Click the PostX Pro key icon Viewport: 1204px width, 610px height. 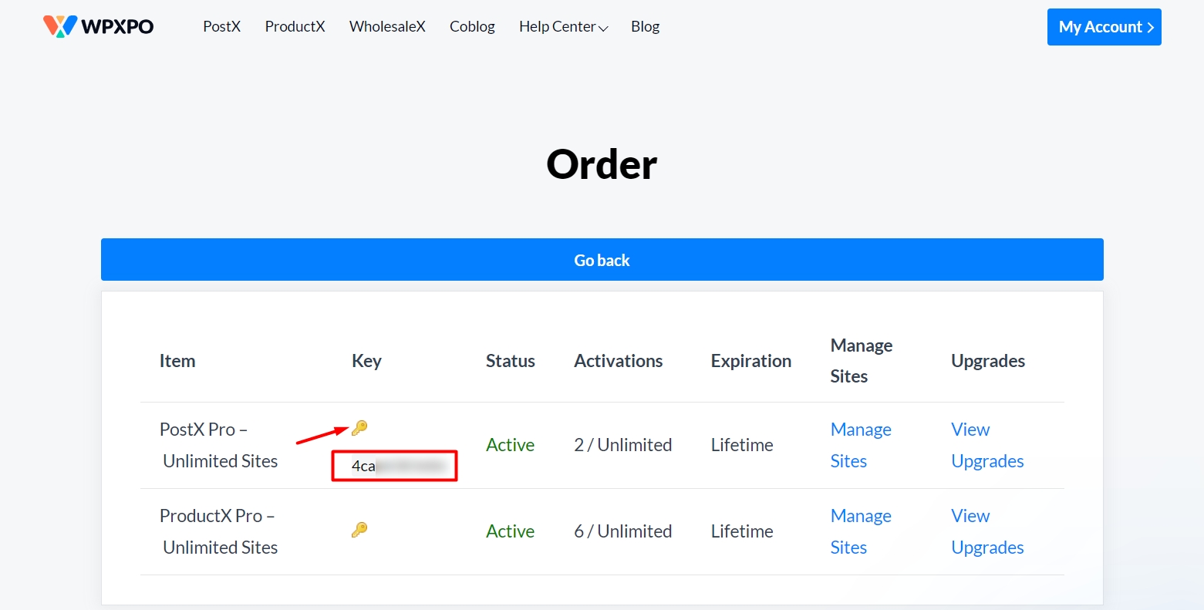pyautogui.click(x=359, y=428)
